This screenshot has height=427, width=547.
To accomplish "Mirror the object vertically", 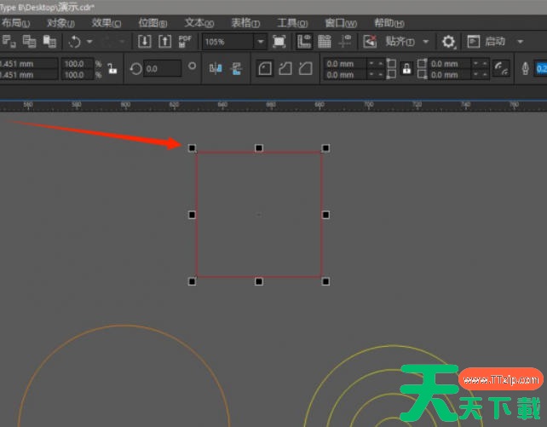I will [236, 68].
